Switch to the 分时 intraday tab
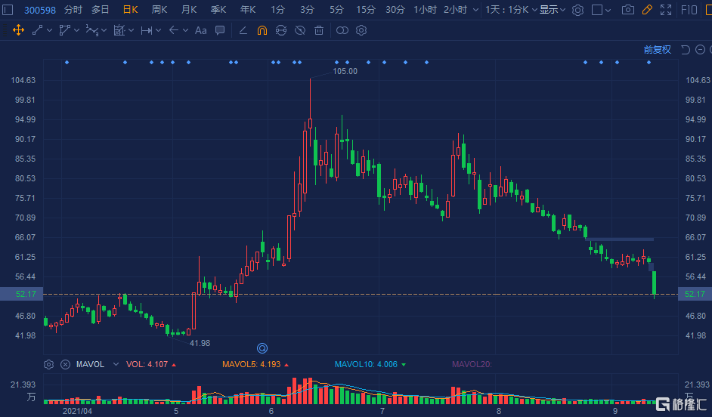Image resolution: width=712 pixels, height=417 pixels. point(73,10)
